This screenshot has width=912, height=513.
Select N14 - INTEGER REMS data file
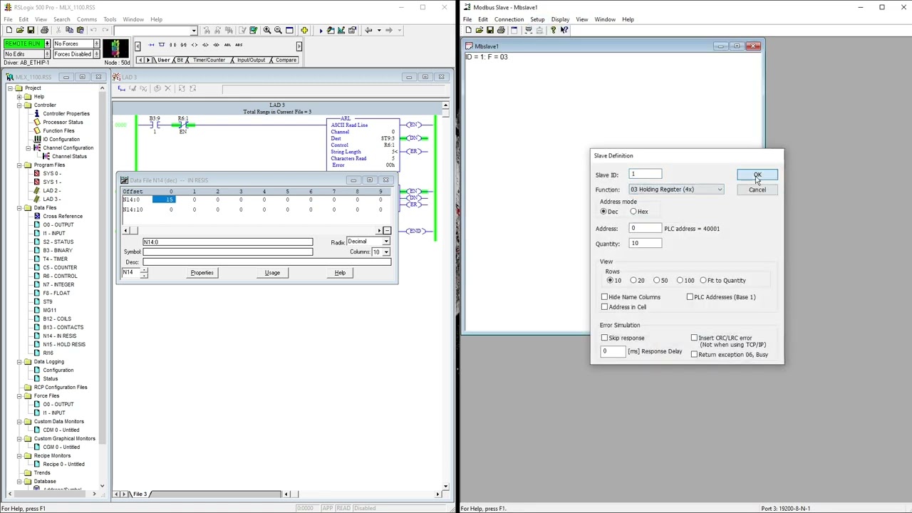(x=59, y=336)
